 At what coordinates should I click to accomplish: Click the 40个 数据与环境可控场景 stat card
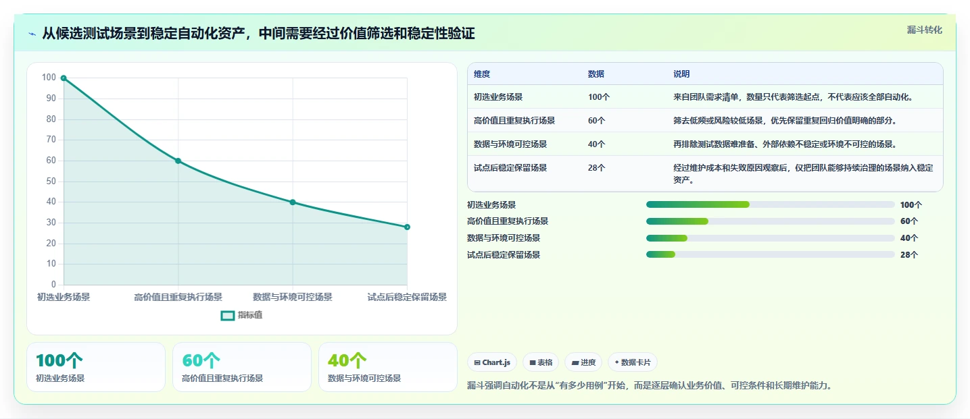[x=388, y=367]
